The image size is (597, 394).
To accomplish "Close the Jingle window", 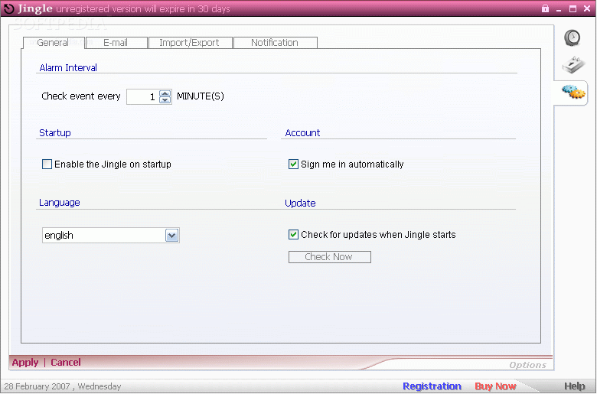I will click(587, 8).
